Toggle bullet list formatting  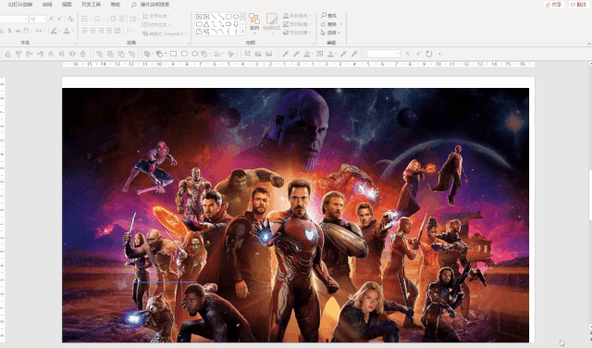coord(84,19)
